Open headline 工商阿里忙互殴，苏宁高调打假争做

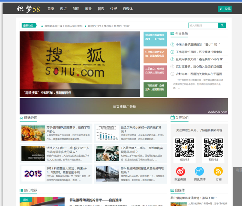pos(199,52)
